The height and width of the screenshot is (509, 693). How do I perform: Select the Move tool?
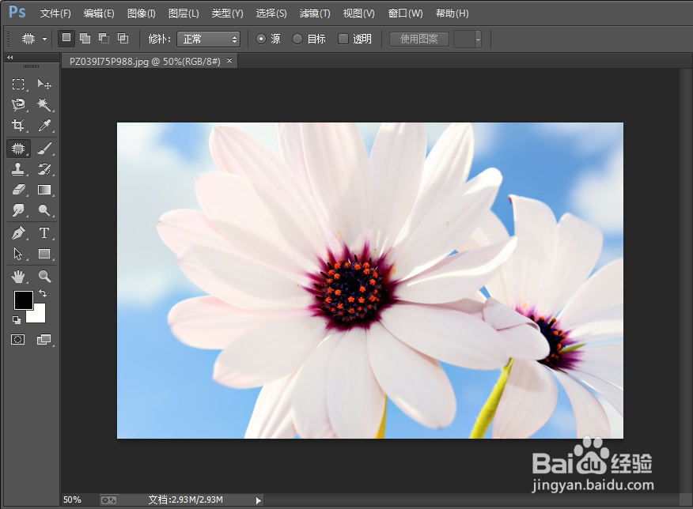[44, 84]
